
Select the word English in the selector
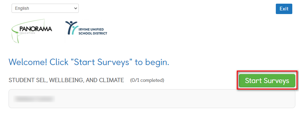coord(22,9)
